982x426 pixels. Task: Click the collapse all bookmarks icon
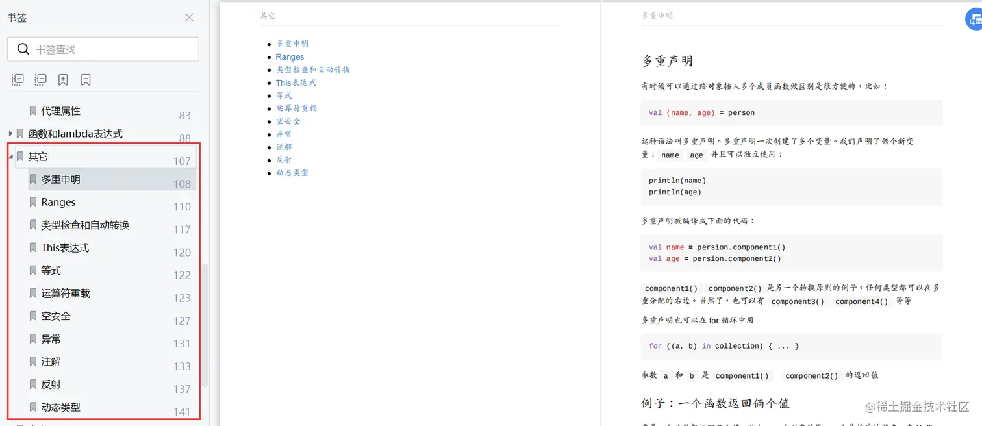40,79
